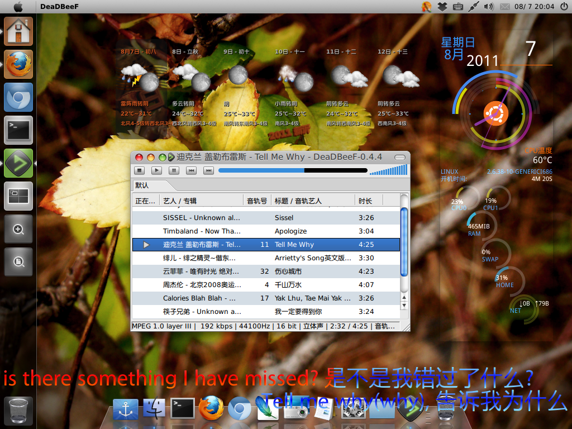572x429 pixels.
Task: Select the 云菲菲 - 唯有时光 track row
Action: [x=266, y=271]
